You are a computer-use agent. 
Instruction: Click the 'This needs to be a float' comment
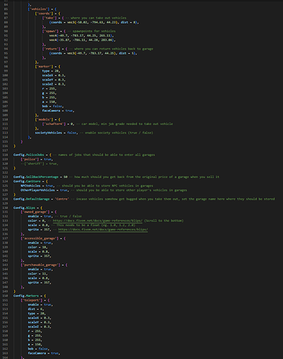93,225
